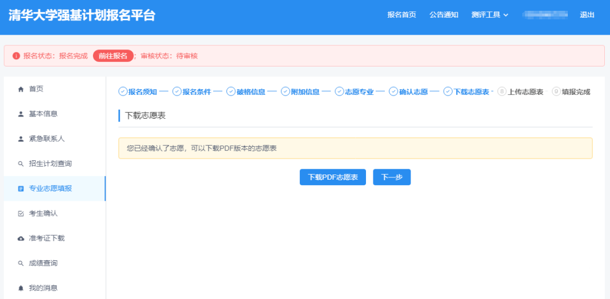The height and width of the screenshot is (299, 610).
Task: Click the checkbox icon beside 考生确认
Action: click(21, 214)
